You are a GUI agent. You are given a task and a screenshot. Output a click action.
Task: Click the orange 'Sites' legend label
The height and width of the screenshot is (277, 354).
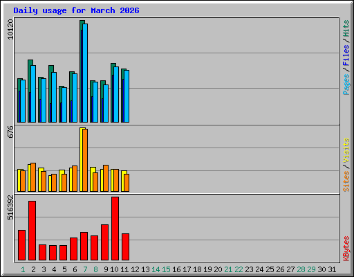(346, 181)
